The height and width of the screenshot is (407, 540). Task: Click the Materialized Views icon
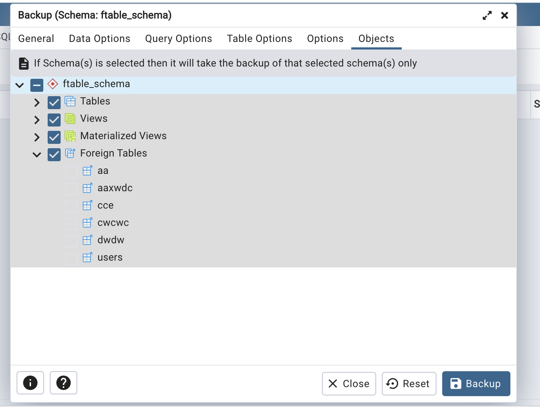pyautogui.click(x=70, y=136)
